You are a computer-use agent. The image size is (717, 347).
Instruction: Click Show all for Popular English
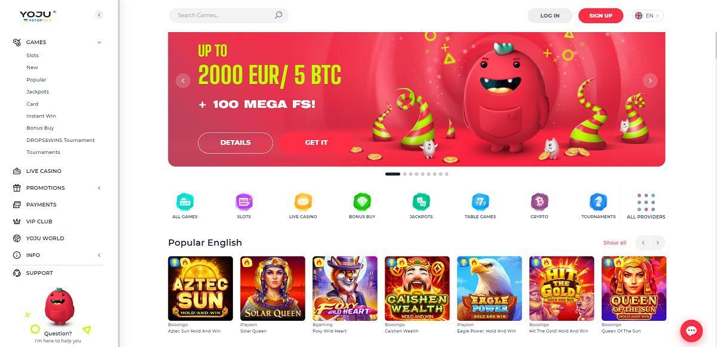click(x=615, y=243)
